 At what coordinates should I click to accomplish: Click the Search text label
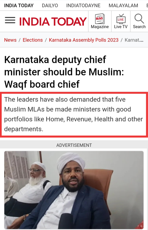139,27
